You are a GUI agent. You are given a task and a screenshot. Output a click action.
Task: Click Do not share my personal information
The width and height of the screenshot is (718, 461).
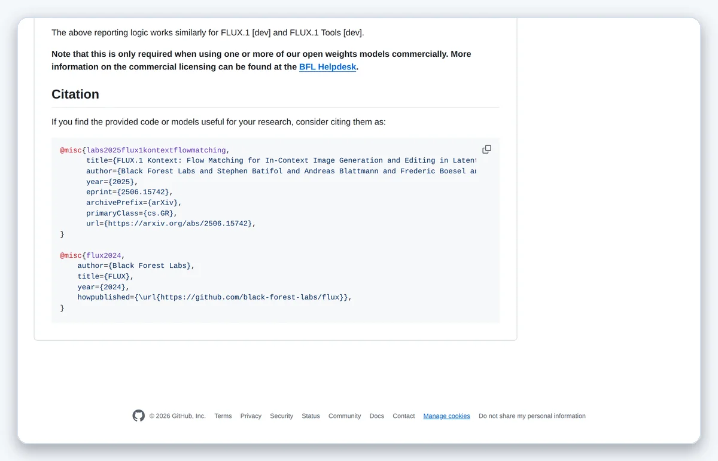click(x=532, y=416)
